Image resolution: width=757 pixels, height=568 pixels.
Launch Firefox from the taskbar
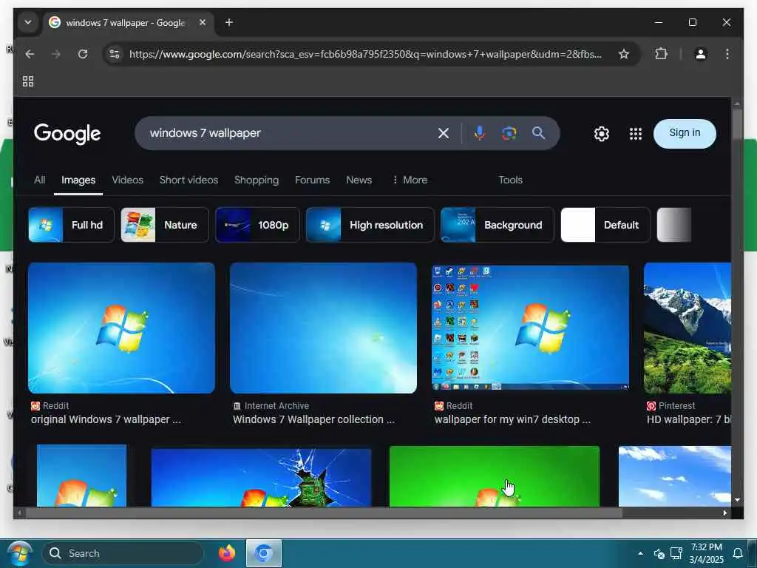click(x=226, y=553)
